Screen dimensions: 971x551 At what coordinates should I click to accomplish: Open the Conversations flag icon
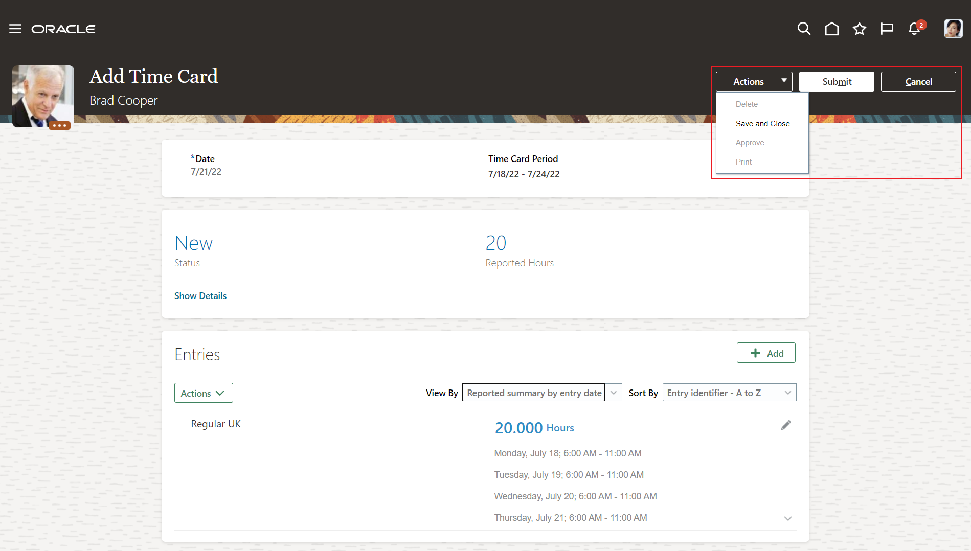pyautogui.click(x=887, y=29)
